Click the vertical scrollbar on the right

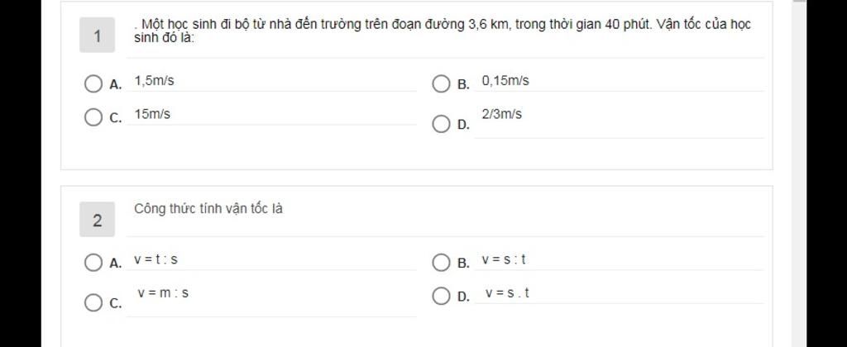[x=799, y=173]
